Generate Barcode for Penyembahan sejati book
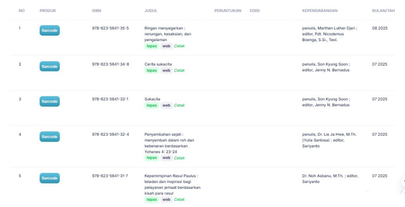Viewport: 405px width, 207px height. 49,137
